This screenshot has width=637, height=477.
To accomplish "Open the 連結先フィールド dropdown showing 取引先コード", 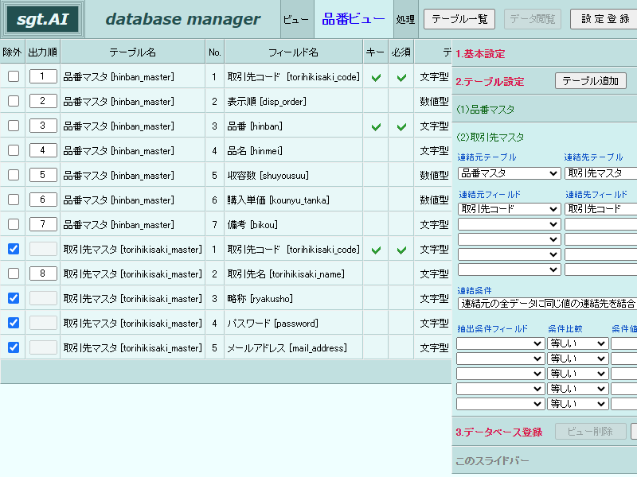I will [x=601, y=209].
